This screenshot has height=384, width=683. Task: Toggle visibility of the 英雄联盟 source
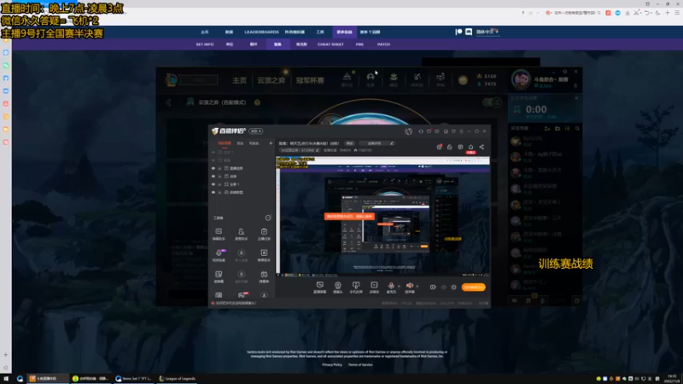(x=213, y=193)
